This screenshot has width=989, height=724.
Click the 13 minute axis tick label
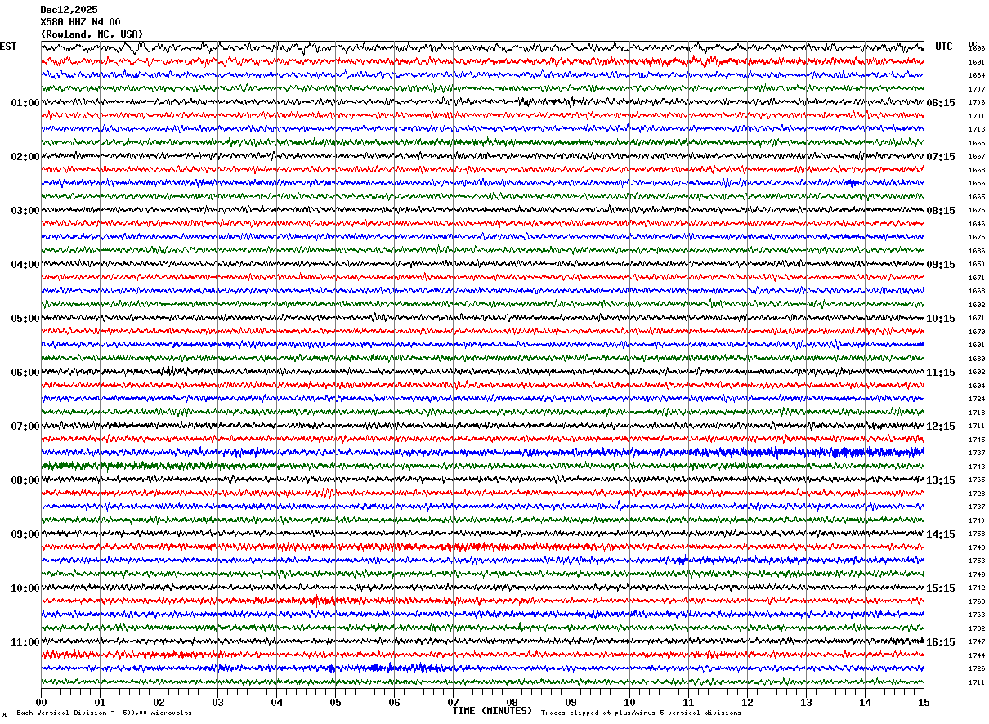click(806, 702)
